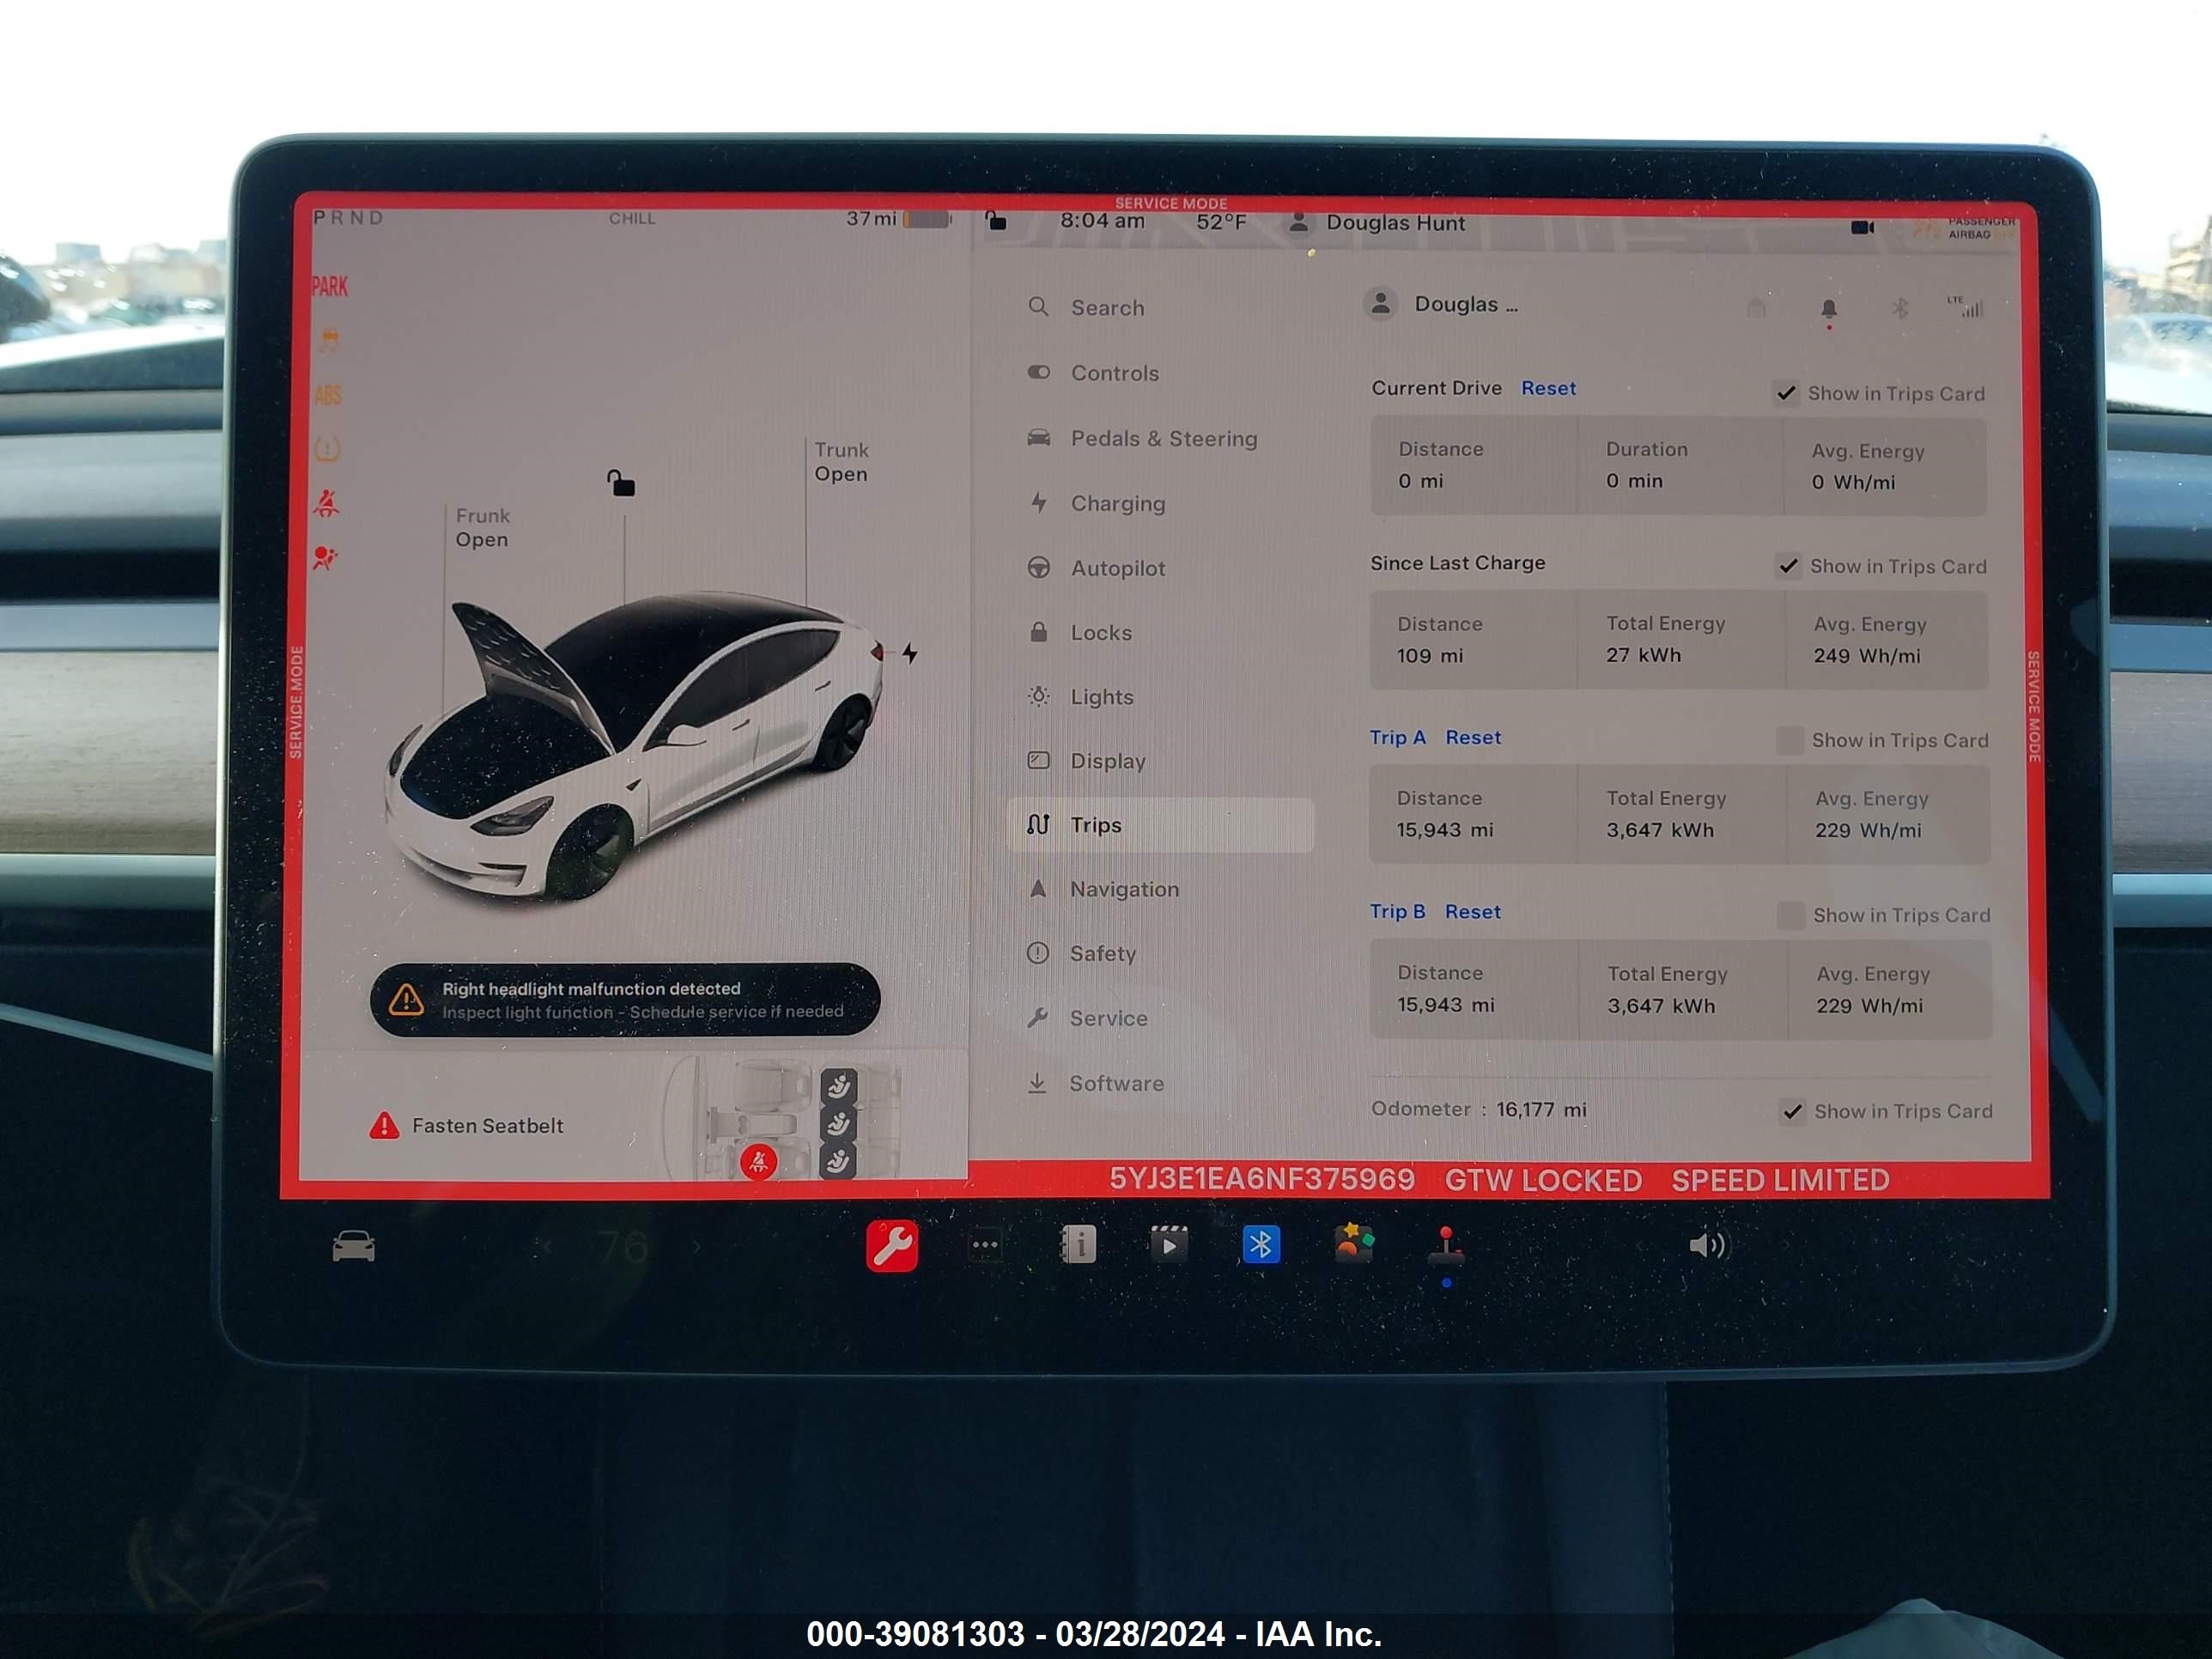Screen dimensions: 2212x1659
Task: Tap the VIN 5YJ3E1EA6NF375969 text
Action: [1262, 1179]
